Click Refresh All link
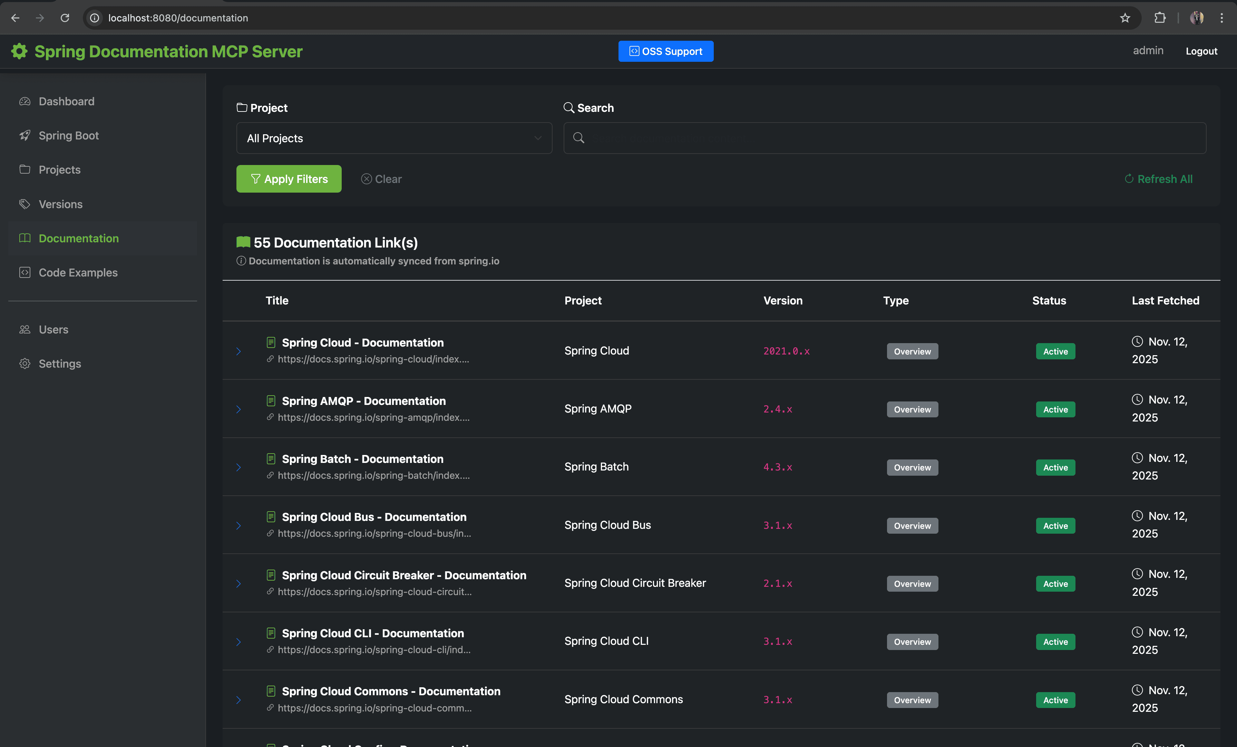 click(1159, 179)
